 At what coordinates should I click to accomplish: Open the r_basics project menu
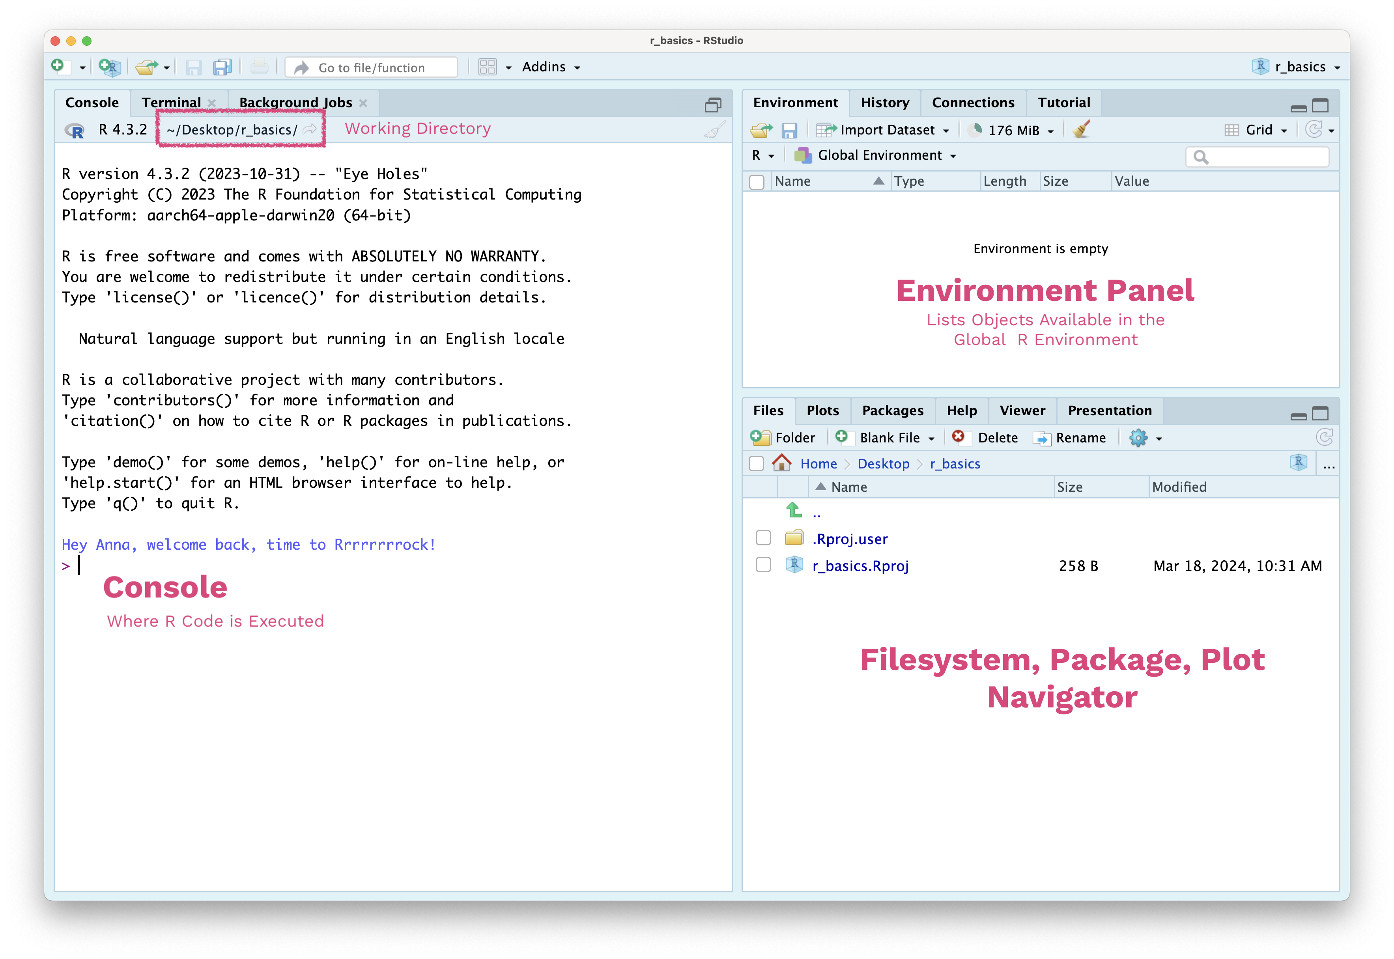1297,67
